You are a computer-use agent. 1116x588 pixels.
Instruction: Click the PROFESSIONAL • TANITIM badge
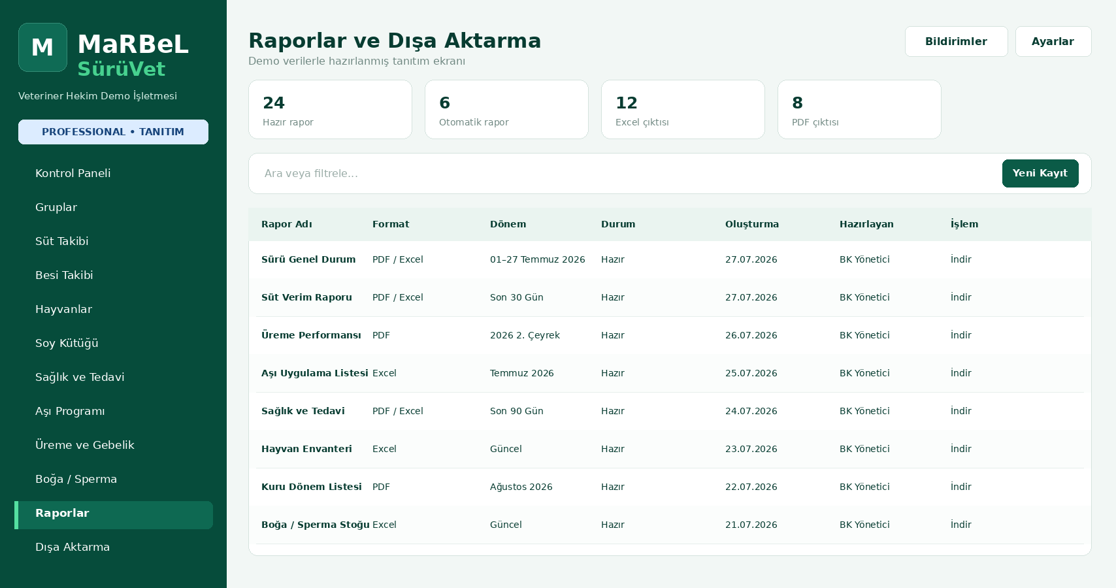pos(113,132)
